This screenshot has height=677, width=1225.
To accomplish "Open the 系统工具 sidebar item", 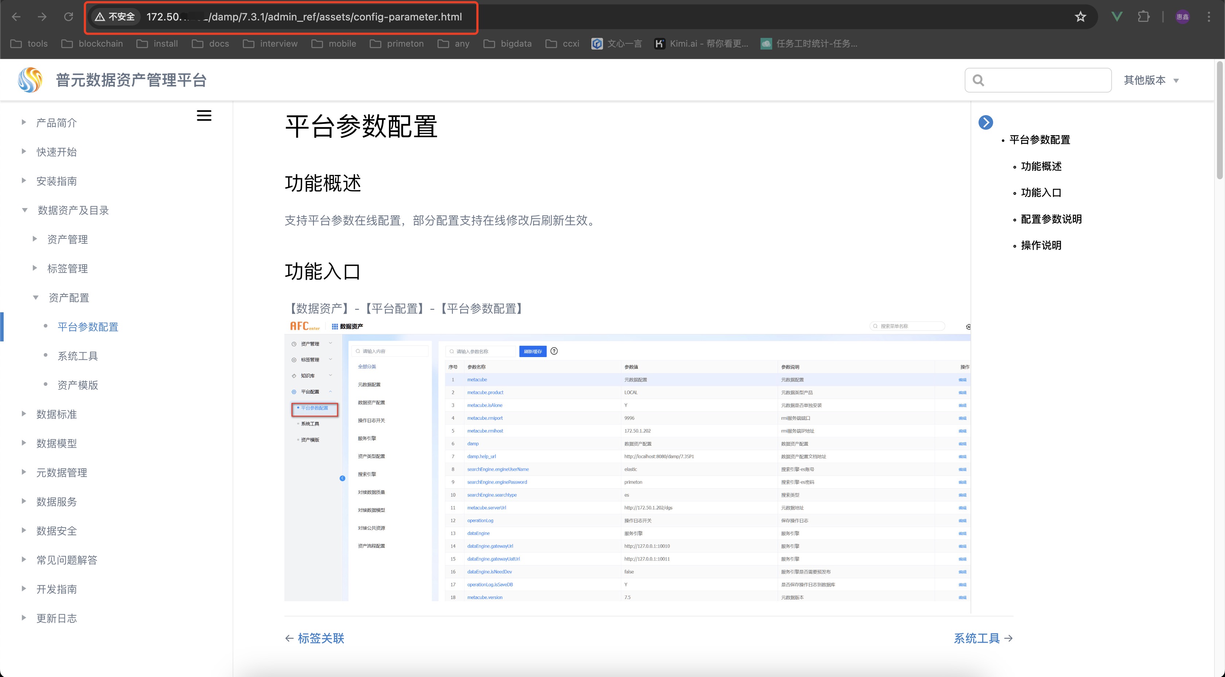I will (x=78, y=356).
